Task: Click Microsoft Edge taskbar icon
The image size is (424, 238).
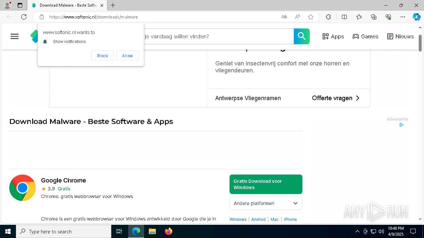Action: click(x=136, y=231)
